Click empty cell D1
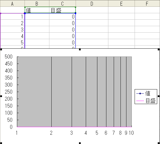Viewport: 160px width, 144px height. pos(92,10)
